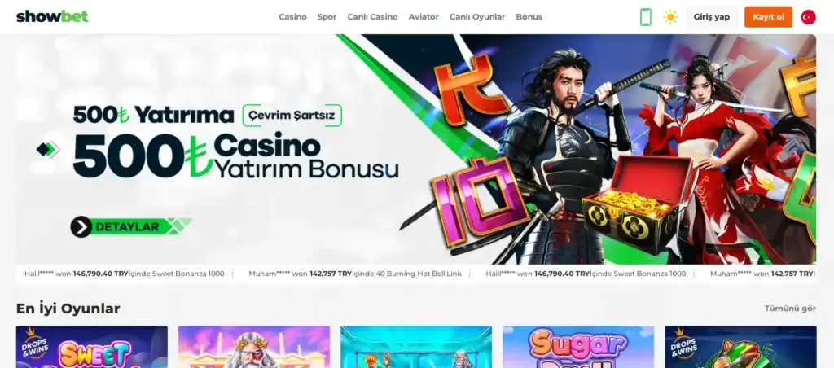
Task: Click the Çevrim Şartsız badge on banner
Action: click(292, 116)
